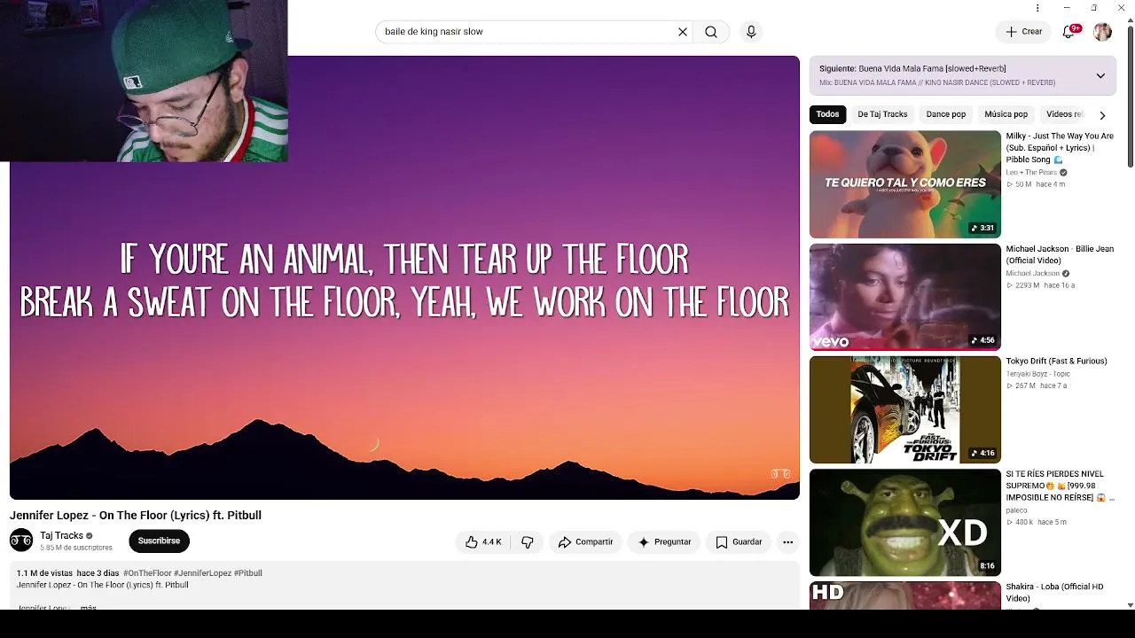Open the Shrek XD video thumbnail
This screenshot has width=1135, height=638.
tap(904, 522)
